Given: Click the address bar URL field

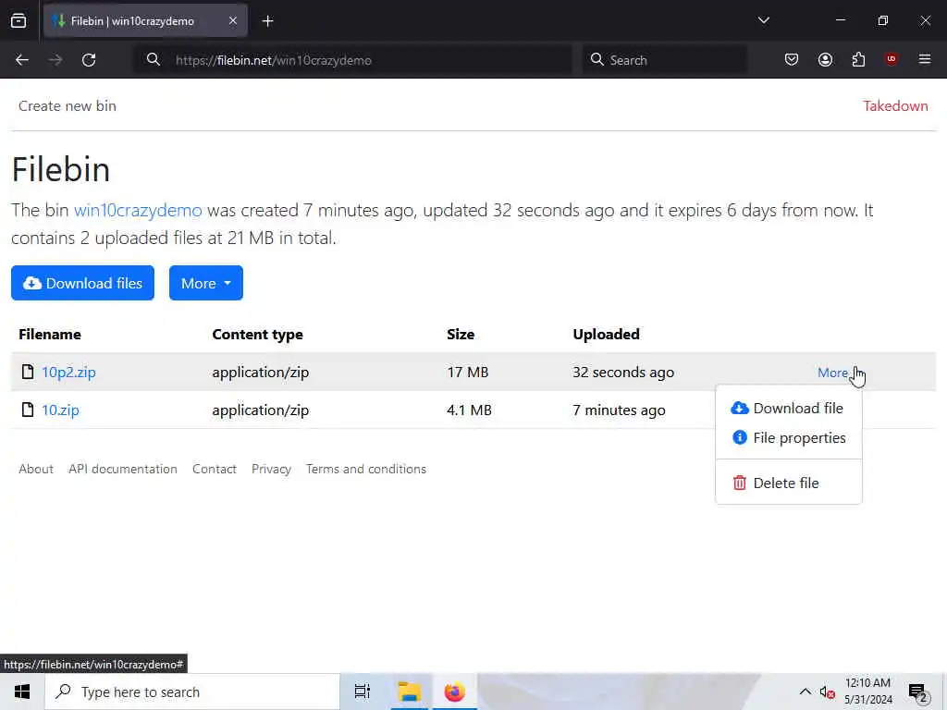Looking at the screenshot, I should click(x=352, y=60).
